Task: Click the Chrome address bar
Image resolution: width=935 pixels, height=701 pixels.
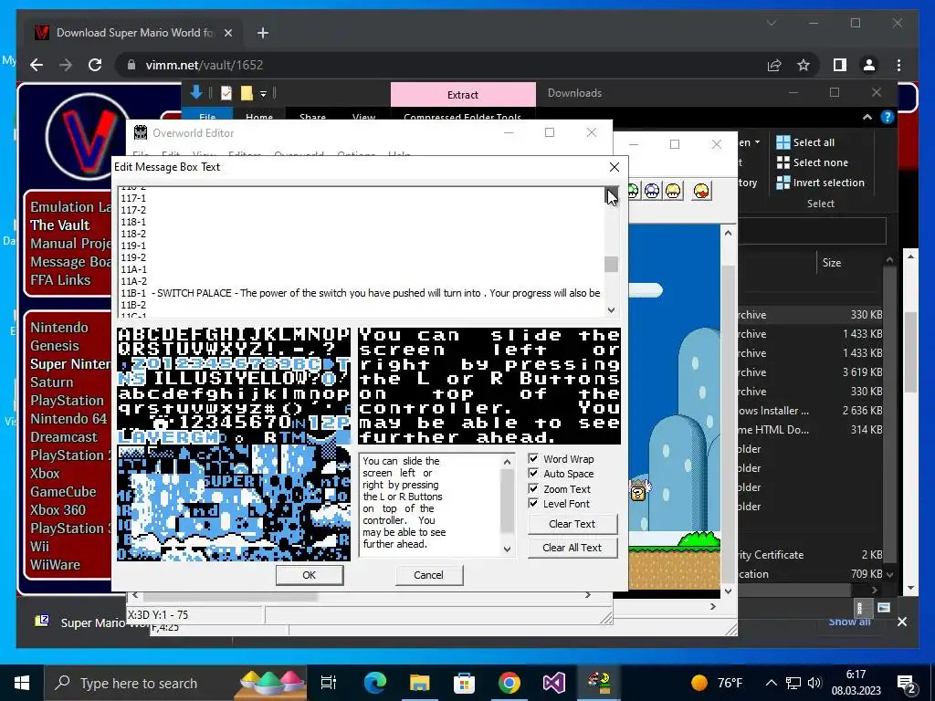Action: tap(441, 65)
